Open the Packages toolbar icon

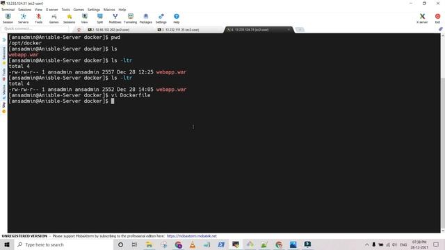point(145,19)
